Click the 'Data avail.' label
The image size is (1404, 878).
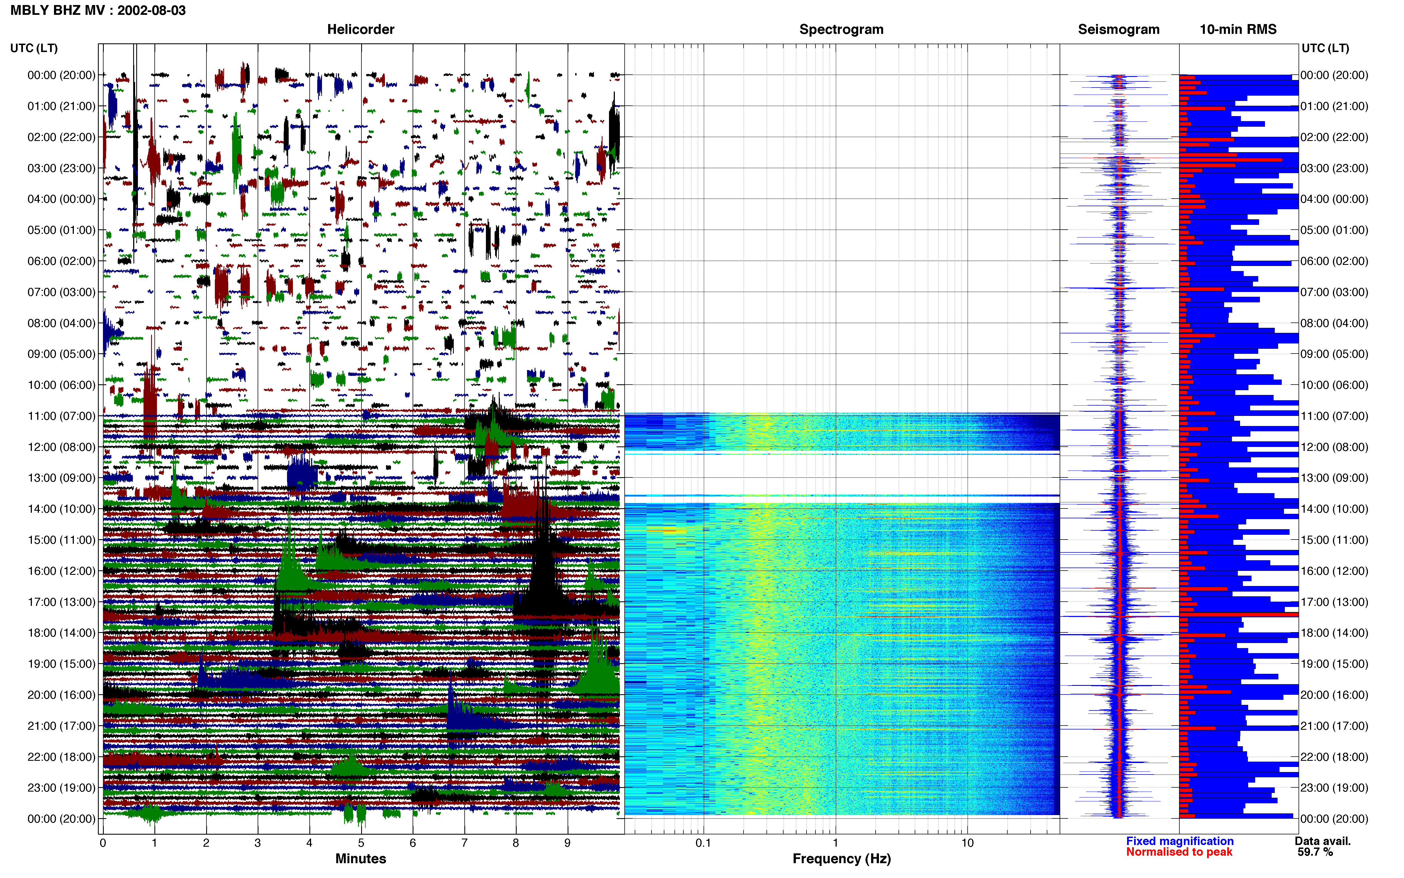1323,841
